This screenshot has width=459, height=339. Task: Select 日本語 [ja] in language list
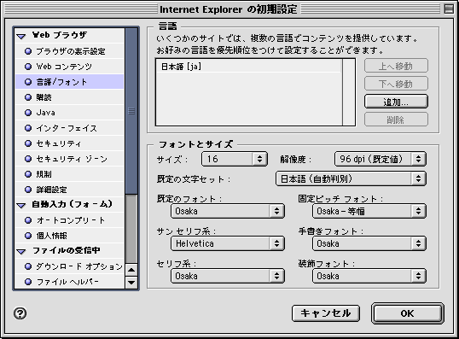coord(248,67)
